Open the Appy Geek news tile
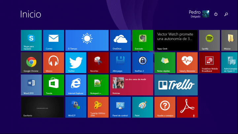The height and width of the screenshot is (134, 238). [x=176, y=40]
